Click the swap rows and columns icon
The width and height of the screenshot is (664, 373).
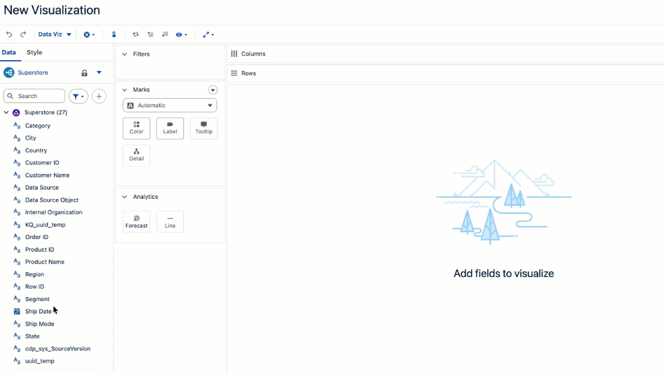(x=136, y=35)
